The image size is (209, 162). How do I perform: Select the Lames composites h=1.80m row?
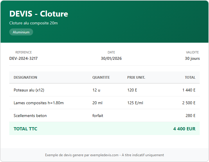point(39,103)
